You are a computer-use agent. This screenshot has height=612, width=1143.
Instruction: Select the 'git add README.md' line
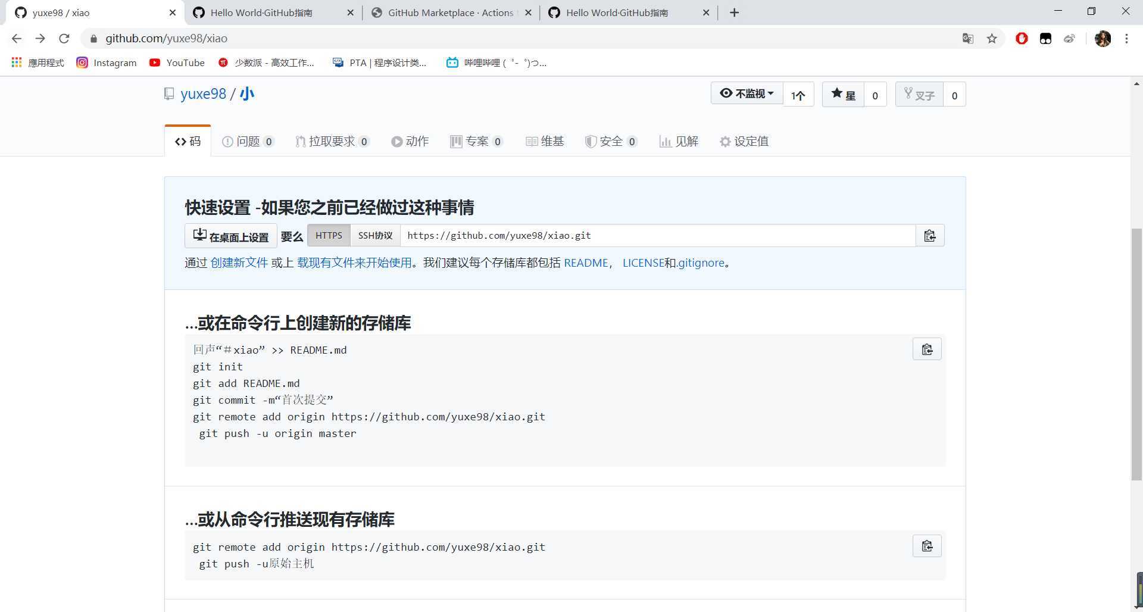246,383
